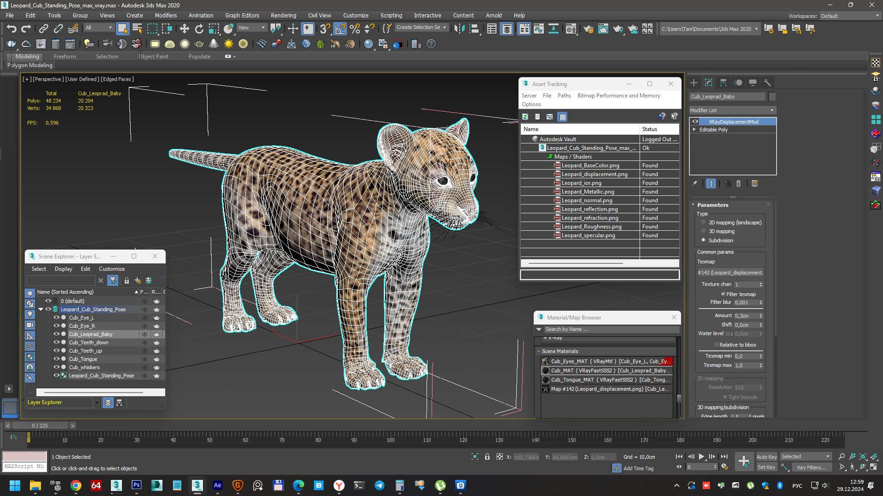Open Customize menu in Scene Explorer
This screenshot has height=496, width=883.
(112, 269)
